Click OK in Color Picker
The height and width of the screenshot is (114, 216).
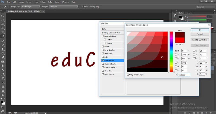coord(200,30)
